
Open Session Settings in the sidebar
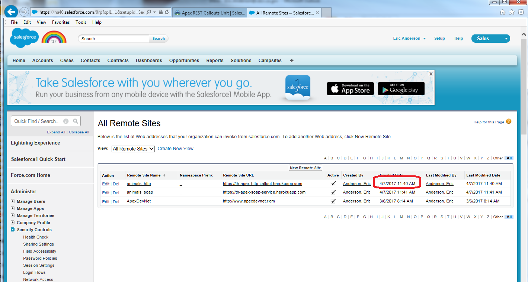click(x=39, y=265)
